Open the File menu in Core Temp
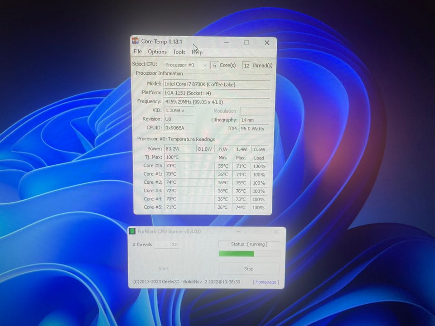The image size is (435, 326). 138,52
